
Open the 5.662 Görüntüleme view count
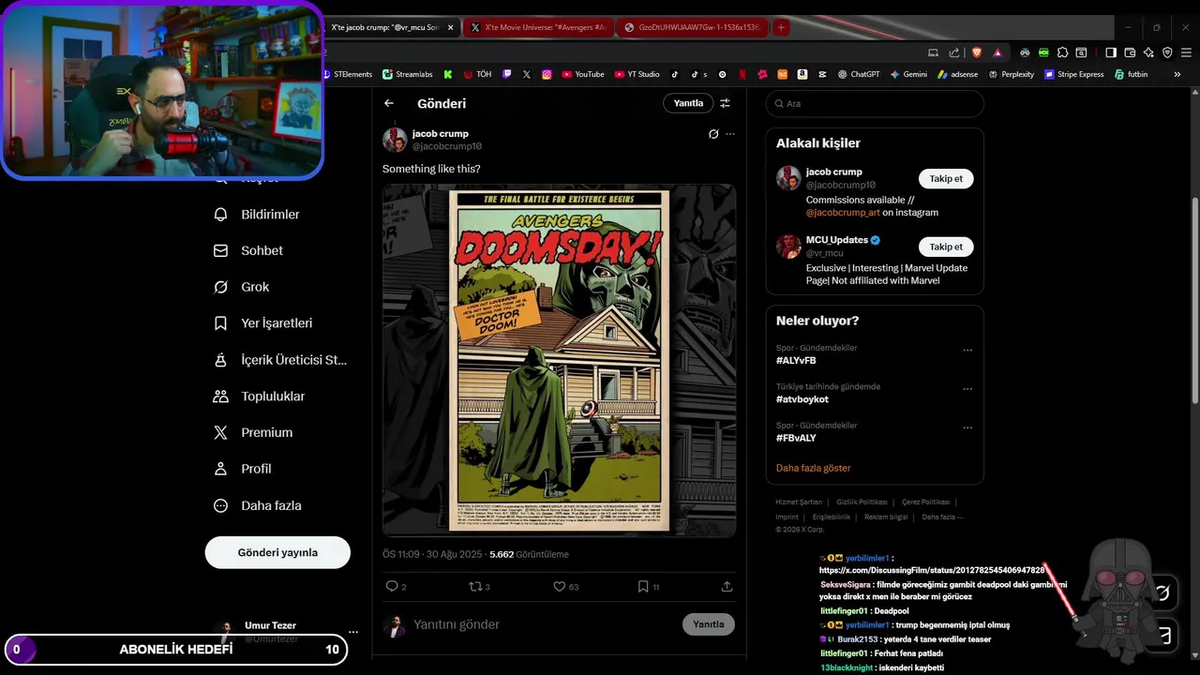pos(529,554)
